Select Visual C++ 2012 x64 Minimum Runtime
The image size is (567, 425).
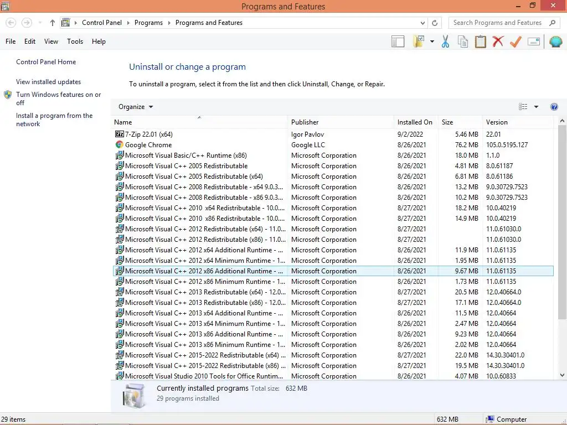coord(333,261)
